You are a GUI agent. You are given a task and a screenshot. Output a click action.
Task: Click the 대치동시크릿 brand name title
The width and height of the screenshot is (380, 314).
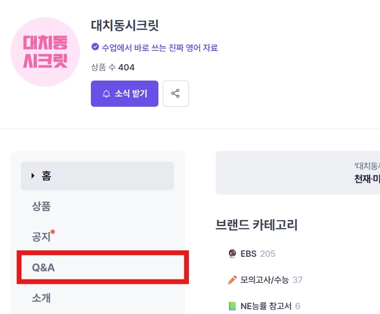pos(125,25)
